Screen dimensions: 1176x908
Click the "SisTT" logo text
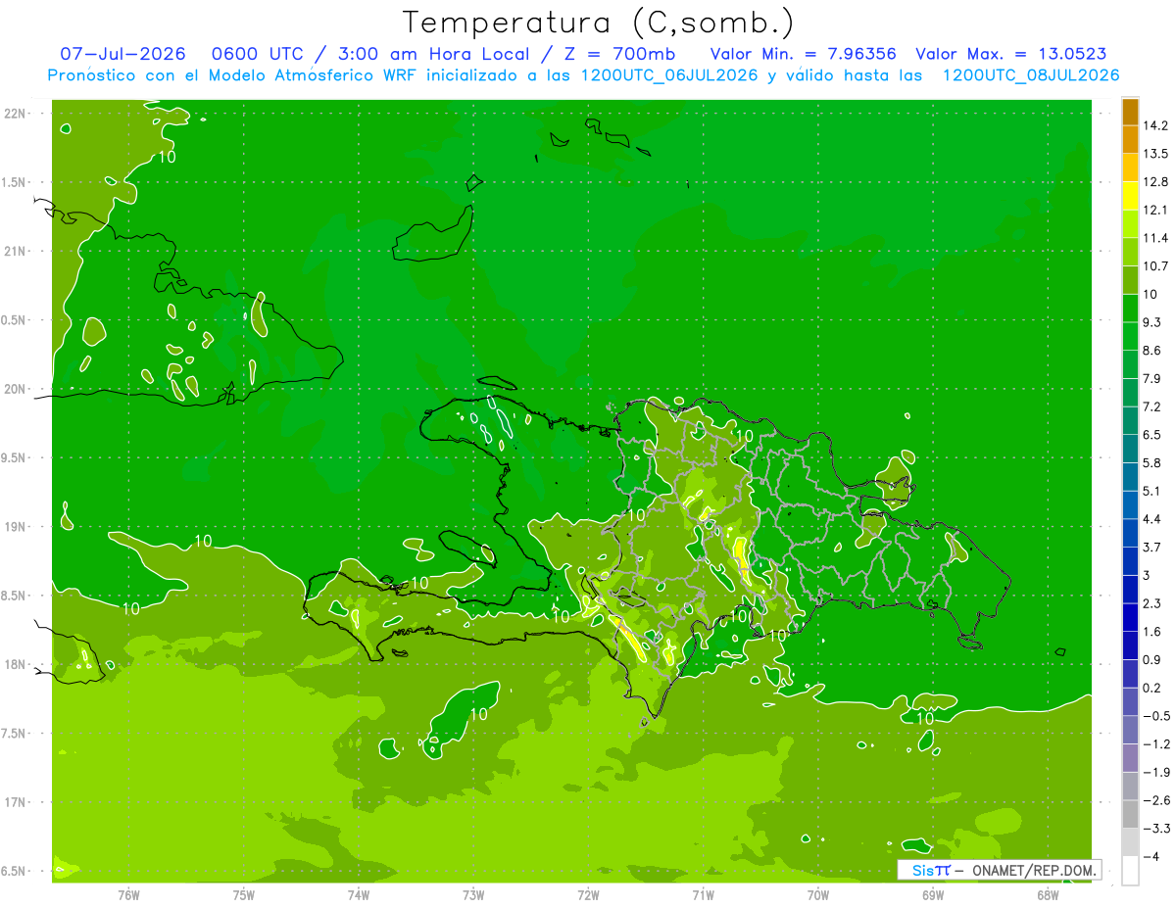click(x=931, y=870)
